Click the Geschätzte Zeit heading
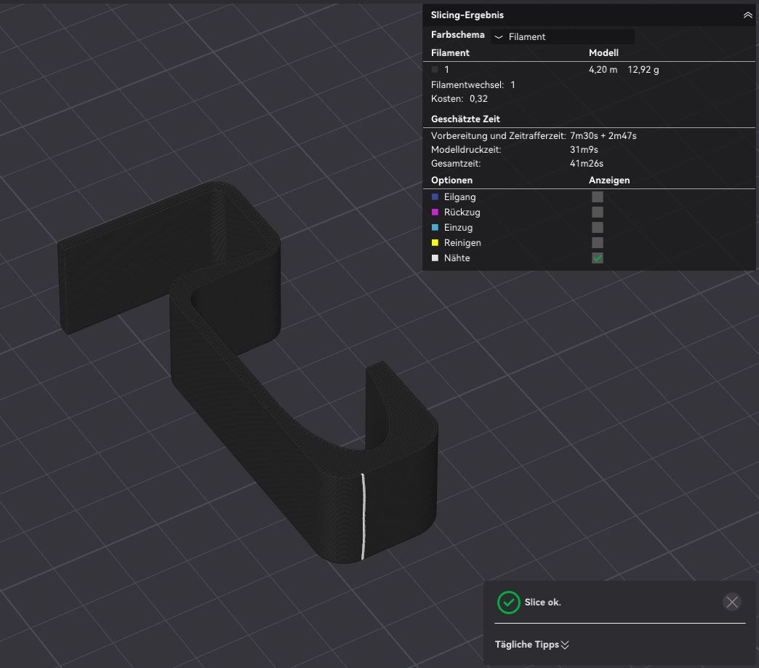 pos(465,119)
